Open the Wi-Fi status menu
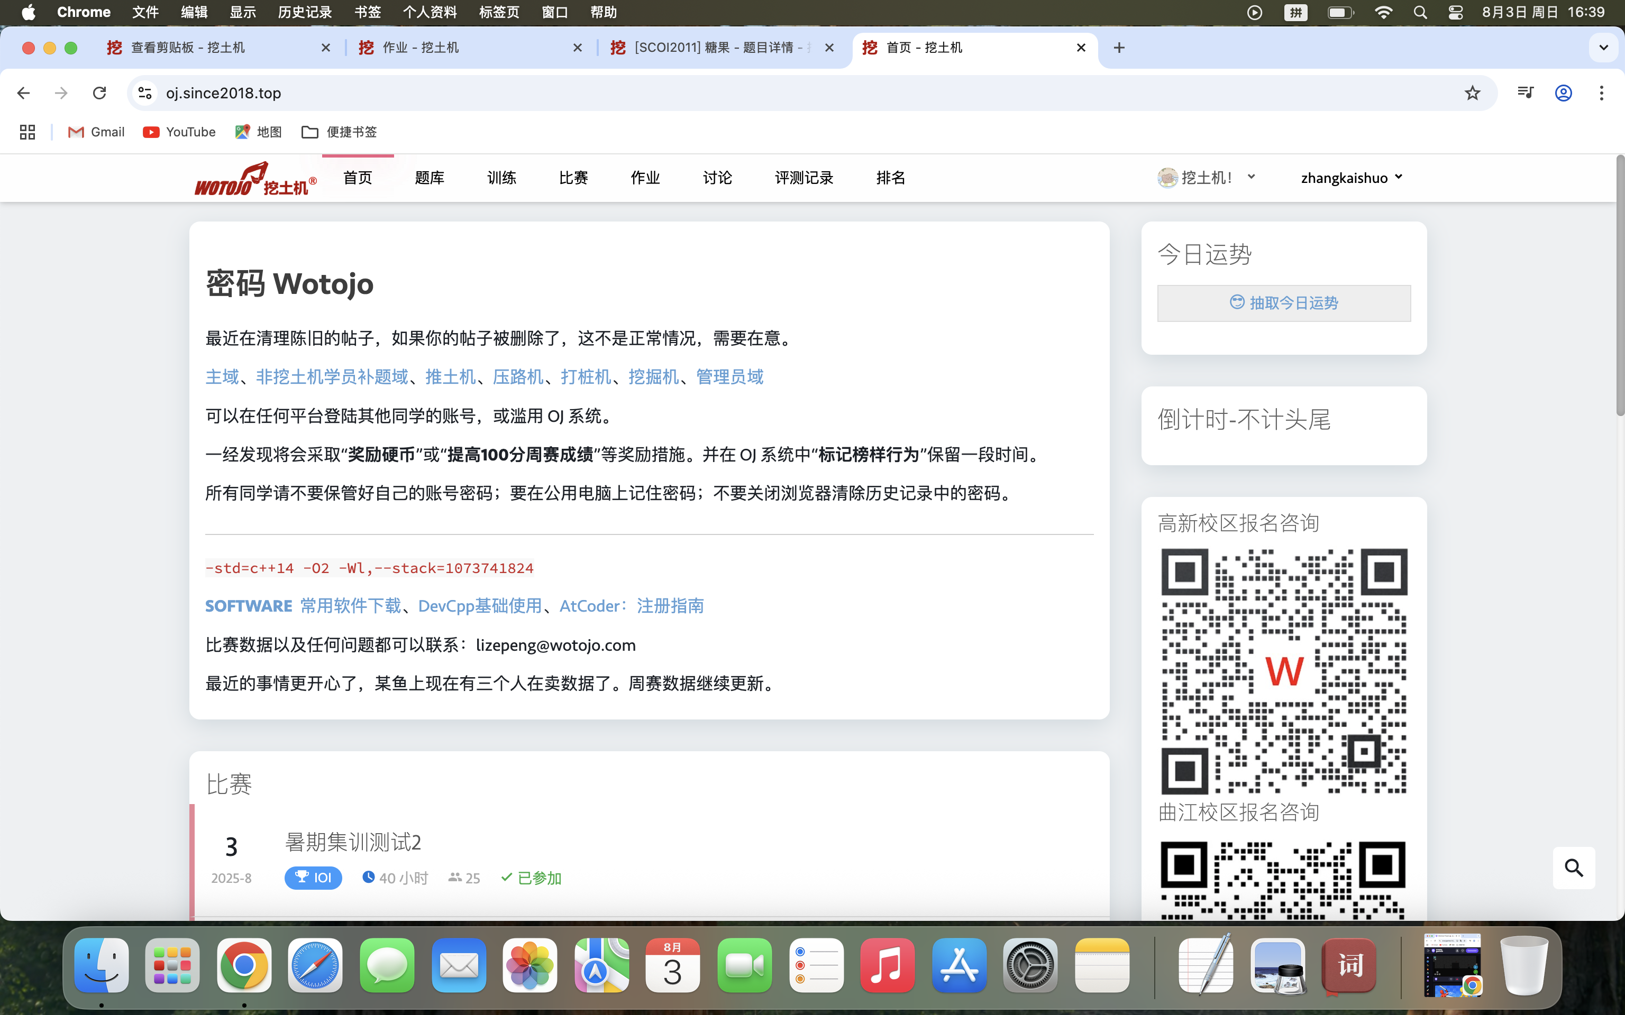 [x=1383, y=12]
